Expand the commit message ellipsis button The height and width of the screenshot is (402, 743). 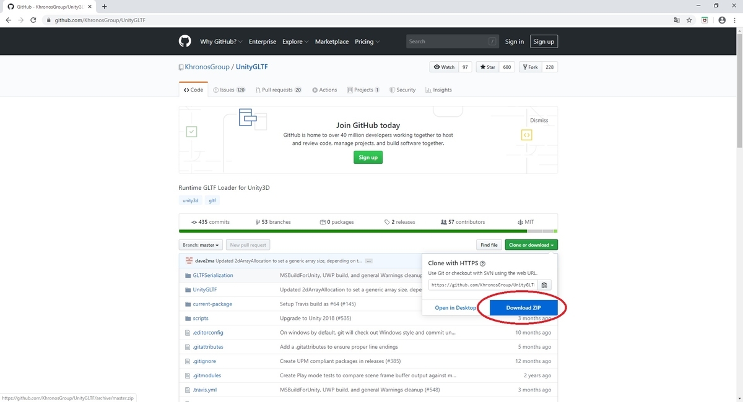click(x=369, y=261)
